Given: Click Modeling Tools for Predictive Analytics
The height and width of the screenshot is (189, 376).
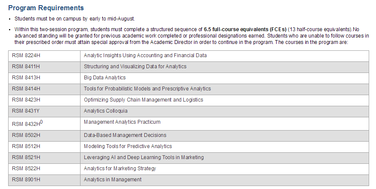Looking at the screenshot, I should (128, 146).
